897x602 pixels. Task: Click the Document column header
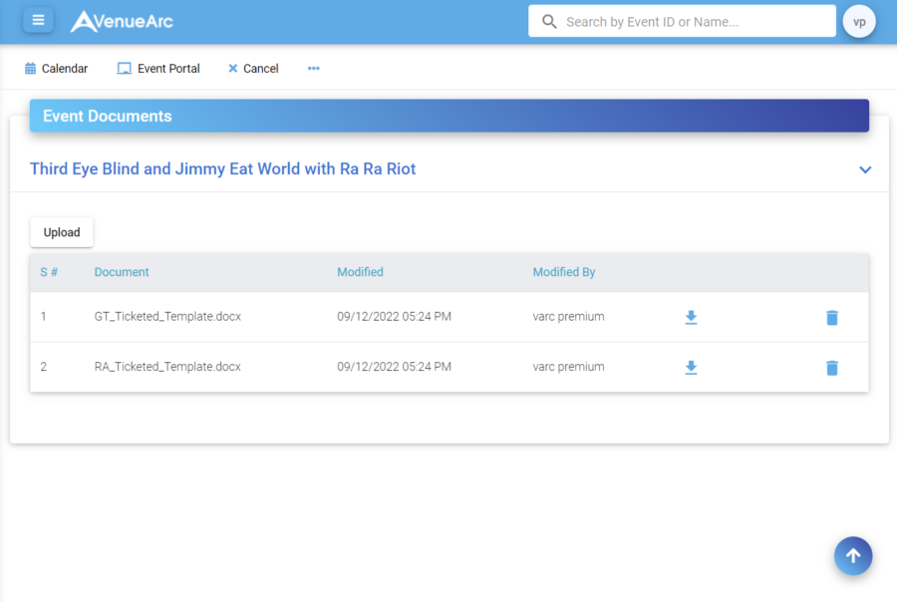[122, 271]
